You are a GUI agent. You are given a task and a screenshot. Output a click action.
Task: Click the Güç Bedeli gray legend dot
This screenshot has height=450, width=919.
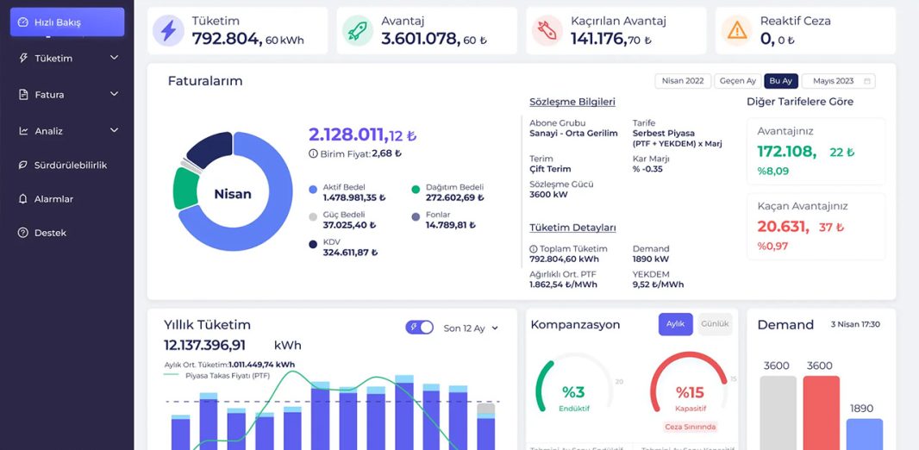tap(313, 216)
